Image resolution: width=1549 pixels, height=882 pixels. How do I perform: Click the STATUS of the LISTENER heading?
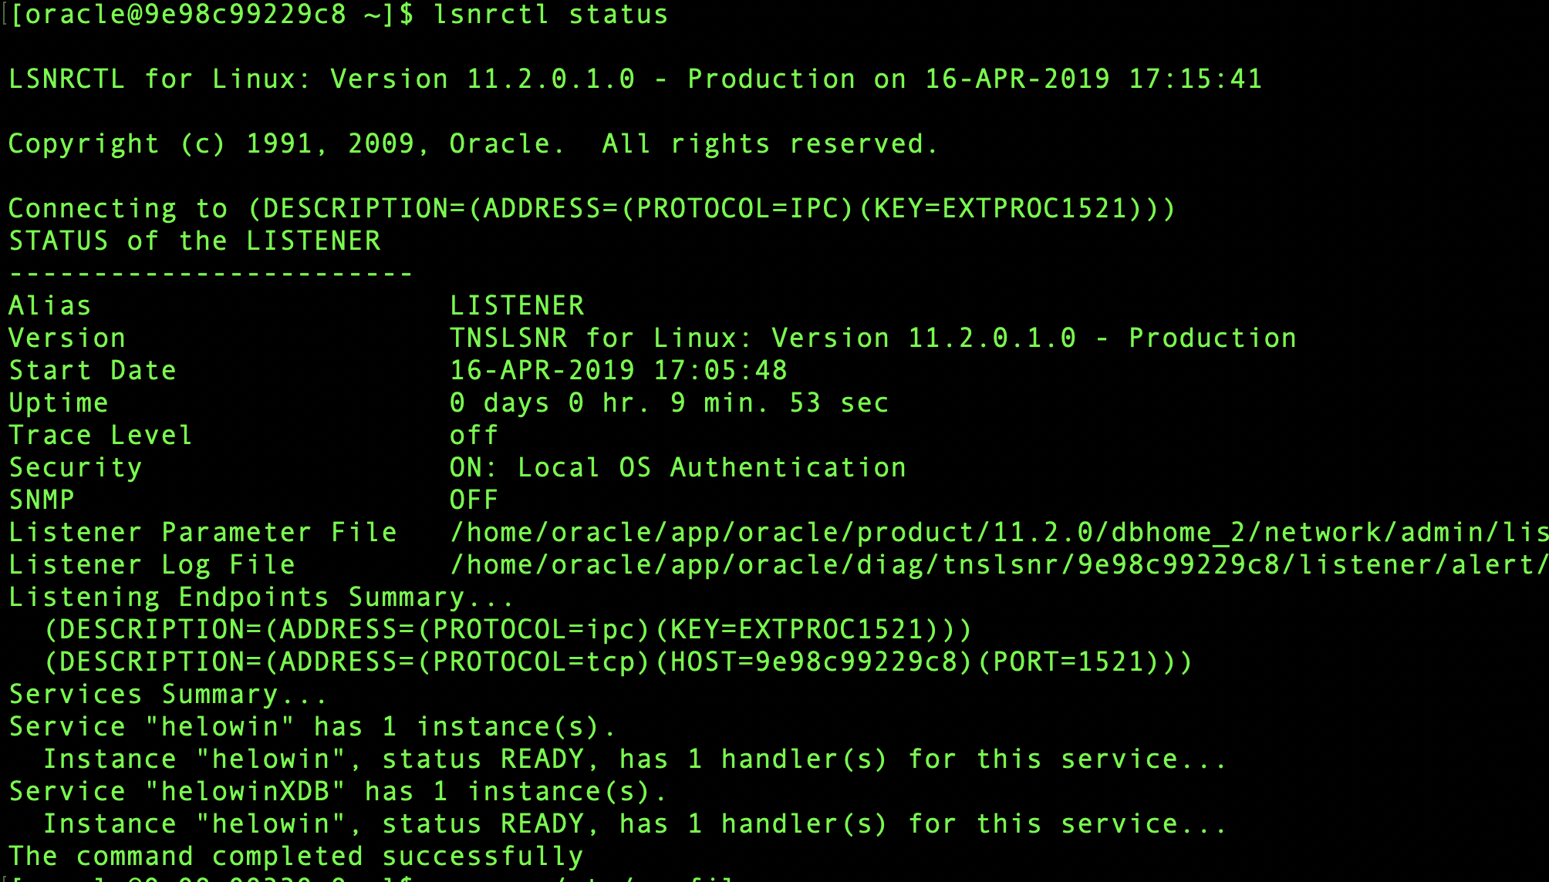click(x=194, y=241)
